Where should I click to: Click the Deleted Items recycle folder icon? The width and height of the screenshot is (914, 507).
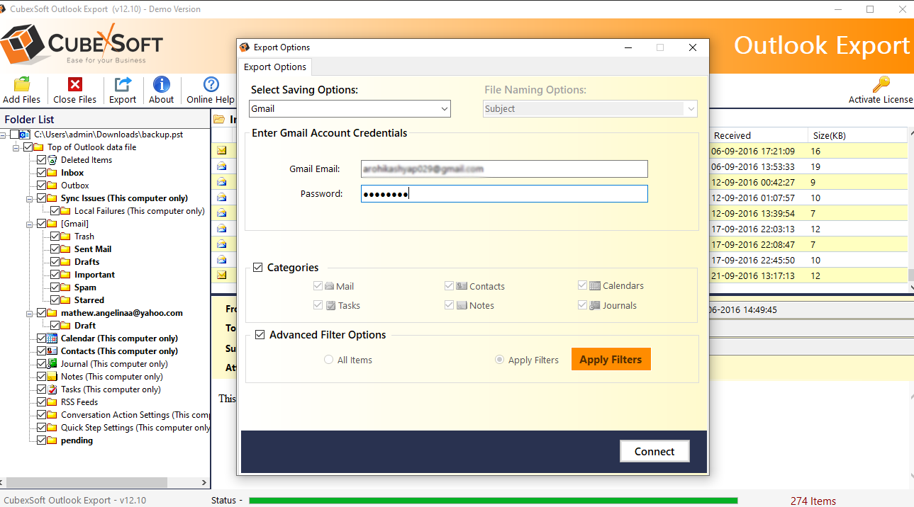52,160
